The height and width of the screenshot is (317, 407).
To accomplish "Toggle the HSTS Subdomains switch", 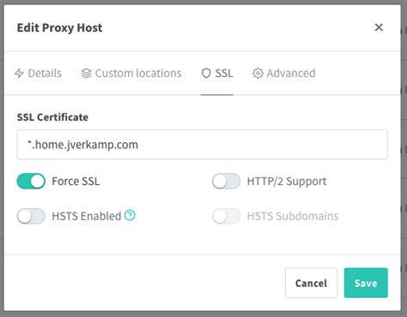I will (226, 216).
